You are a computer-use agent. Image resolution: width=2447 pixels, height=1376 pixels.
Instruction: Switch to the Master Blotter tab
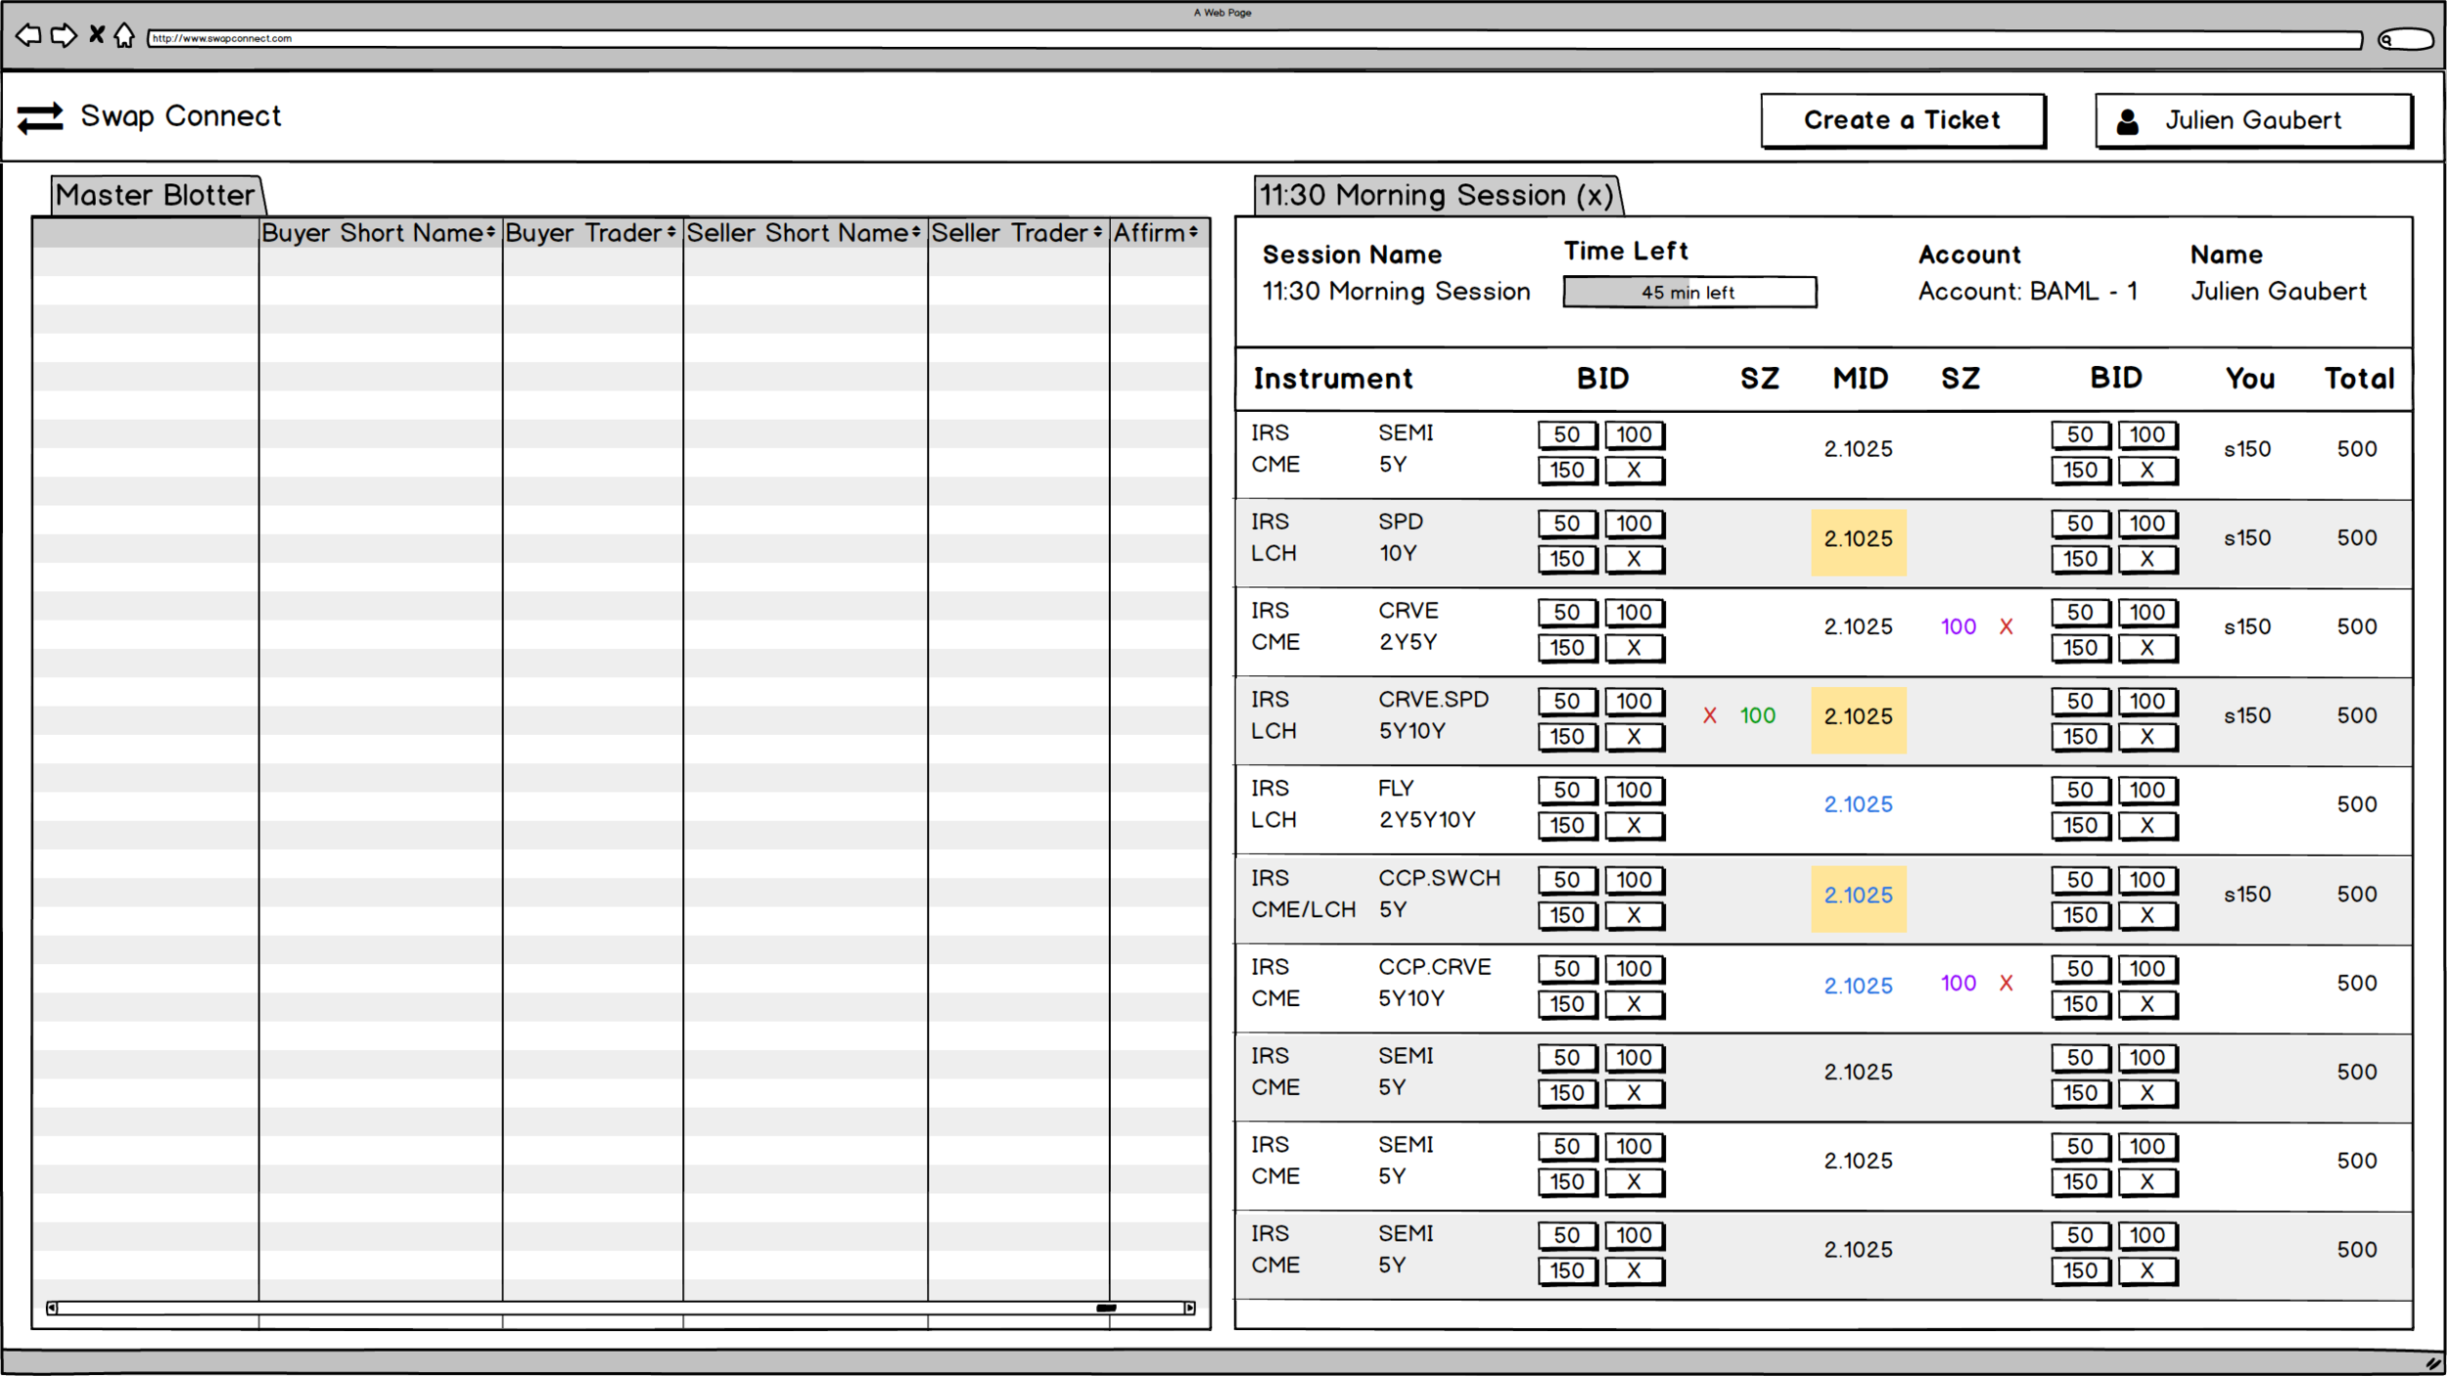click(157, 195)
